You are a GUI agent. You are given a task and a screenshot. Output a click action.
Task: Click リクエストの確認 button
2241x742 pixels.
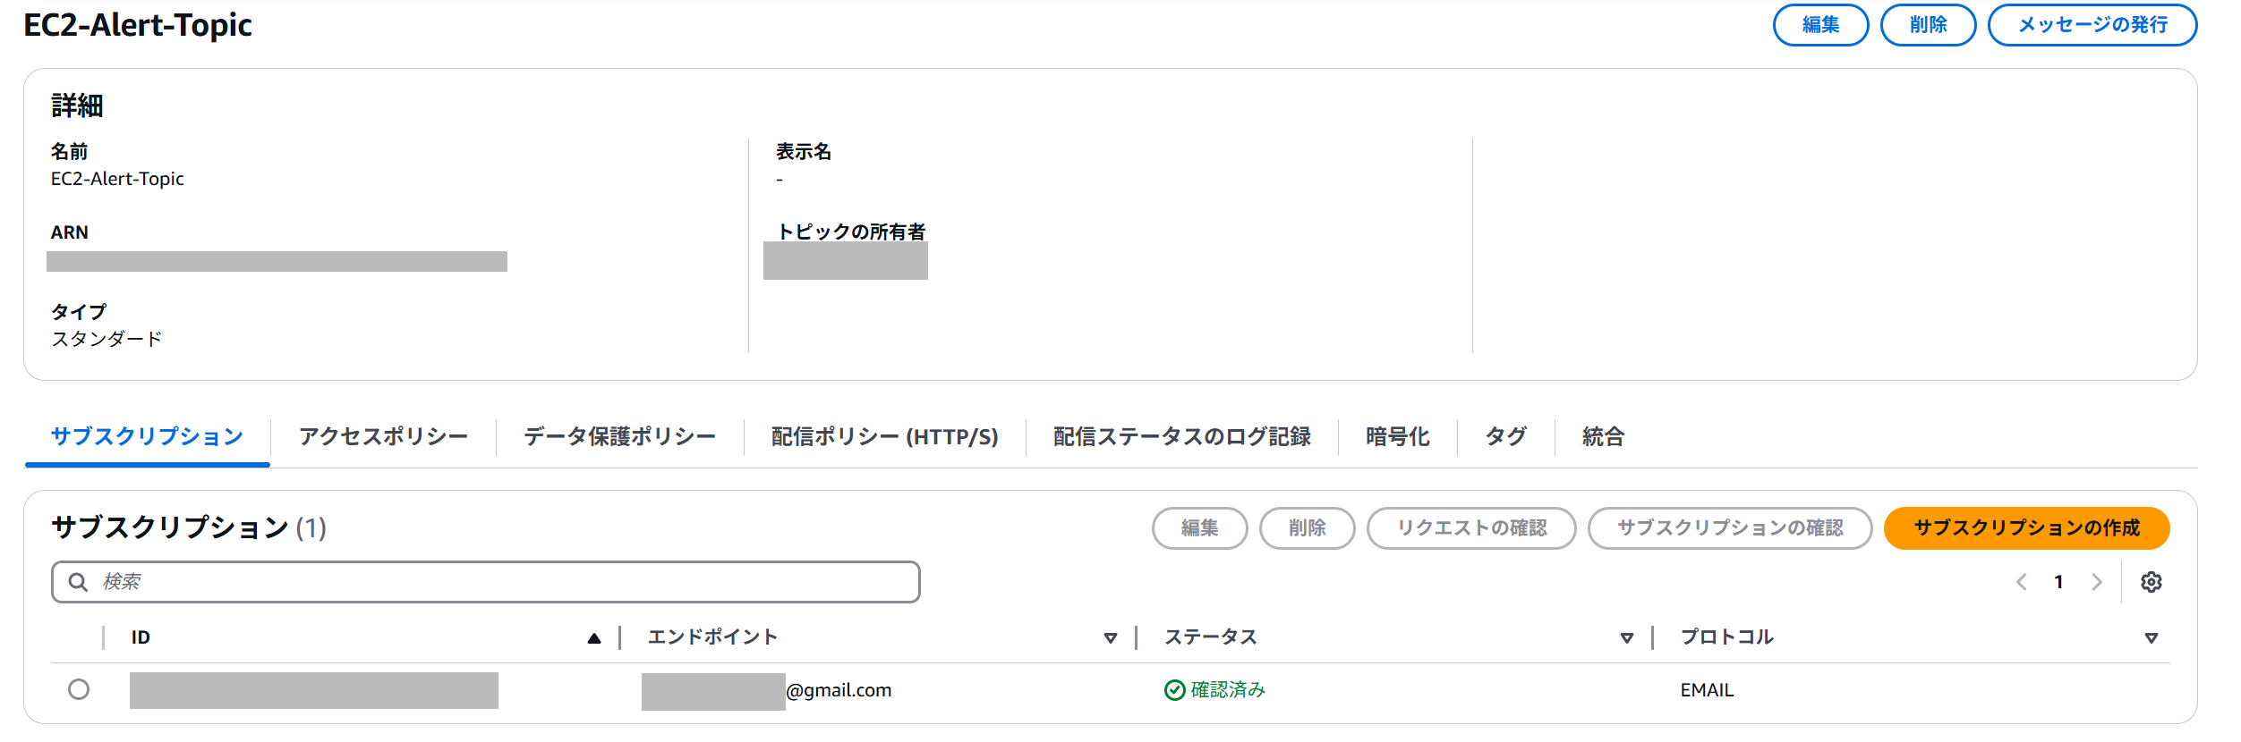(1471, 528)
